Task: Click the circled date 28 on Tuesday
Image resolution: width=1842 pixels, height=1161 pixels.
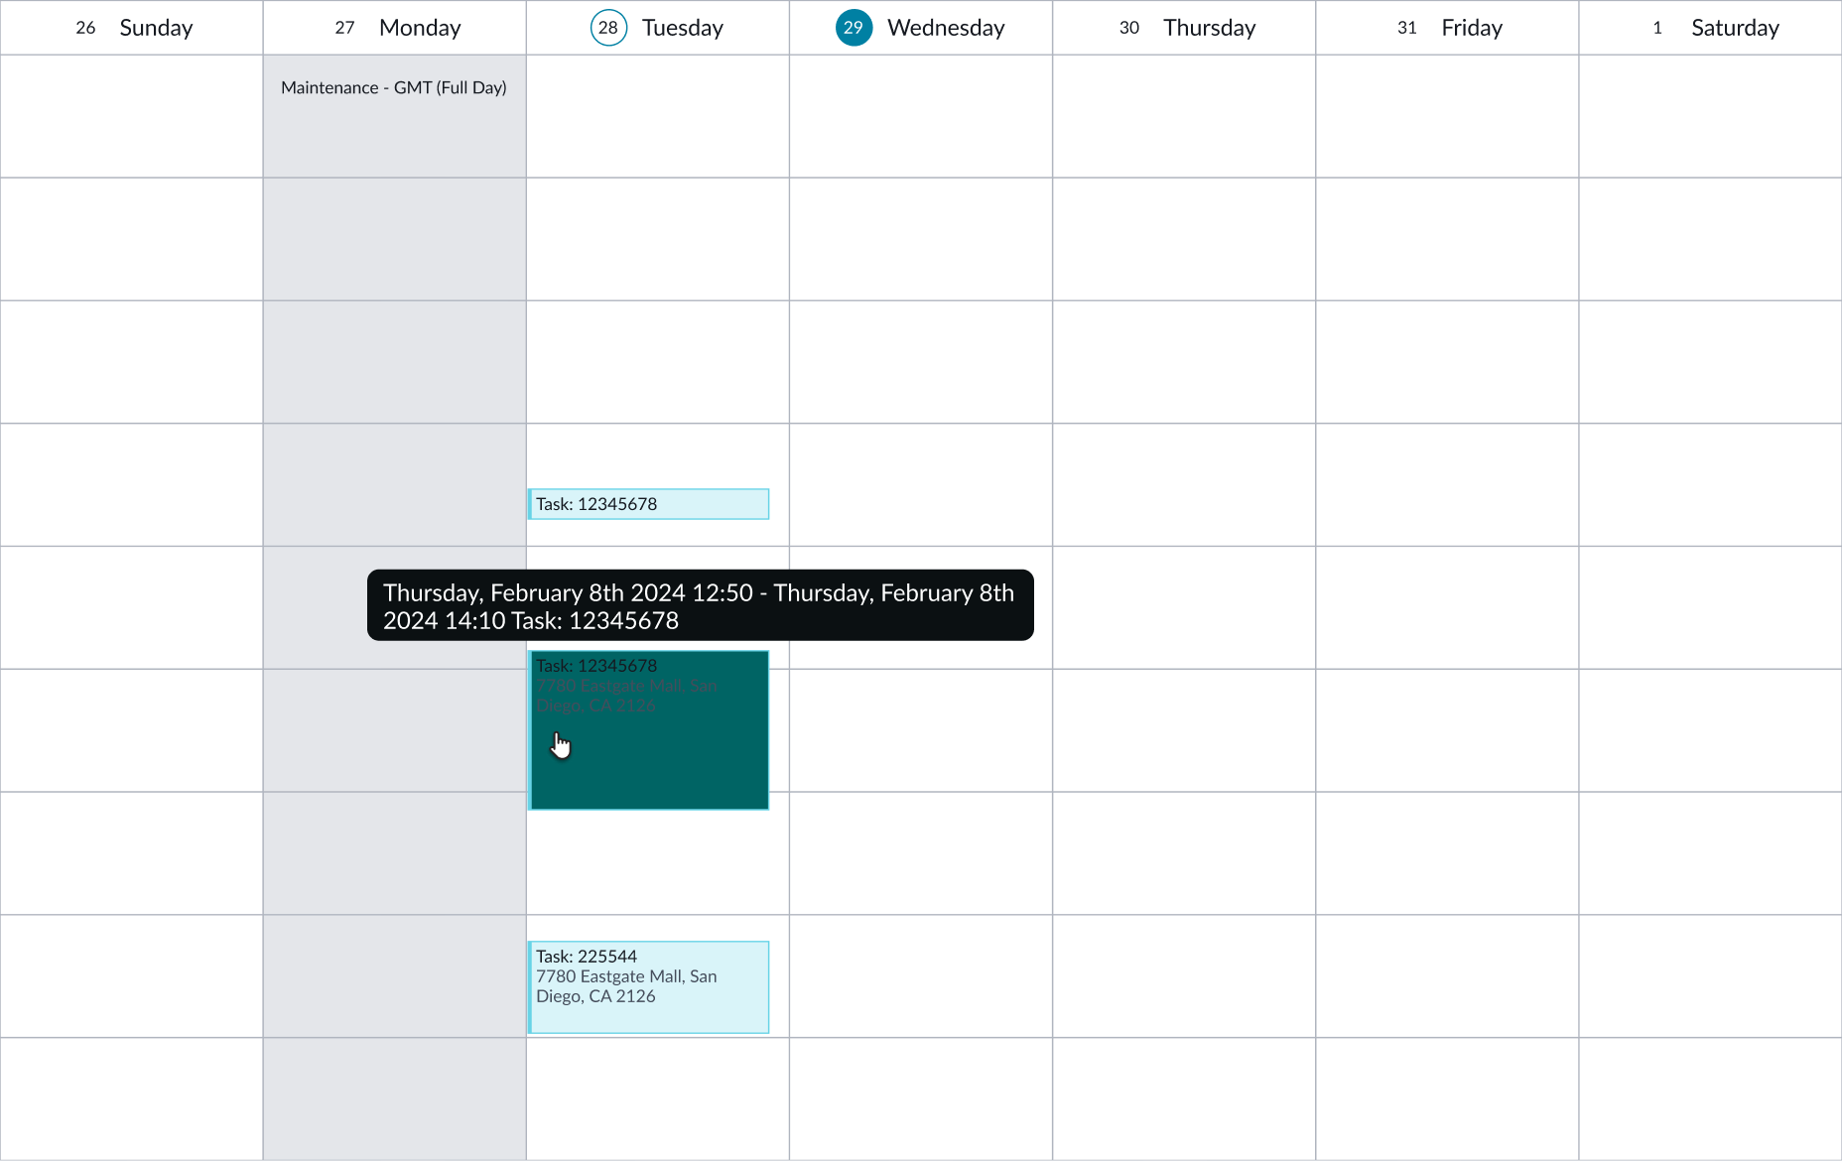Action: (x=607, y=28)
